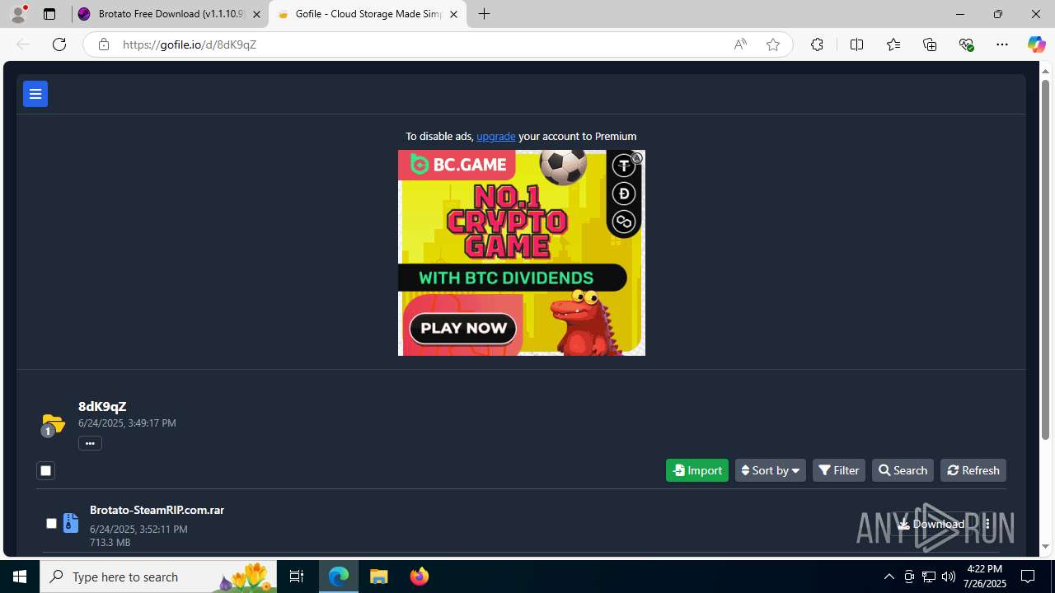Open Windows Start menu
The width and height of the screenshot is (1055, 593).
click(x=20, y=577)
